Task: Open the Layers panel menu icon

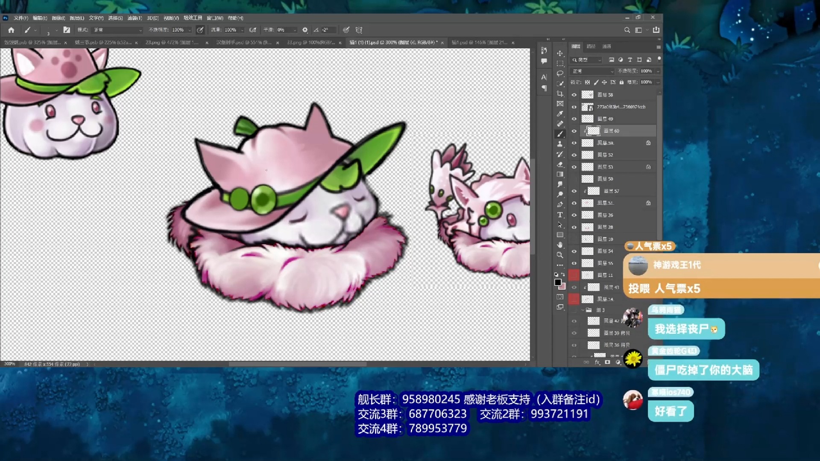Action: click(x=659, y=47)
